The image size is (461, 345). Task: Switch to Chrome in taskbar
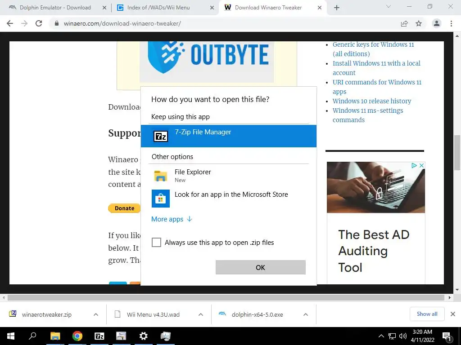77,336
